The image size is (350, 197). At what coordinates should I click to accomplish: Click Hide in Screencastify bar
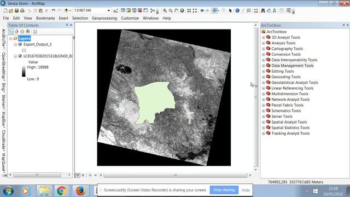point(246,190)
